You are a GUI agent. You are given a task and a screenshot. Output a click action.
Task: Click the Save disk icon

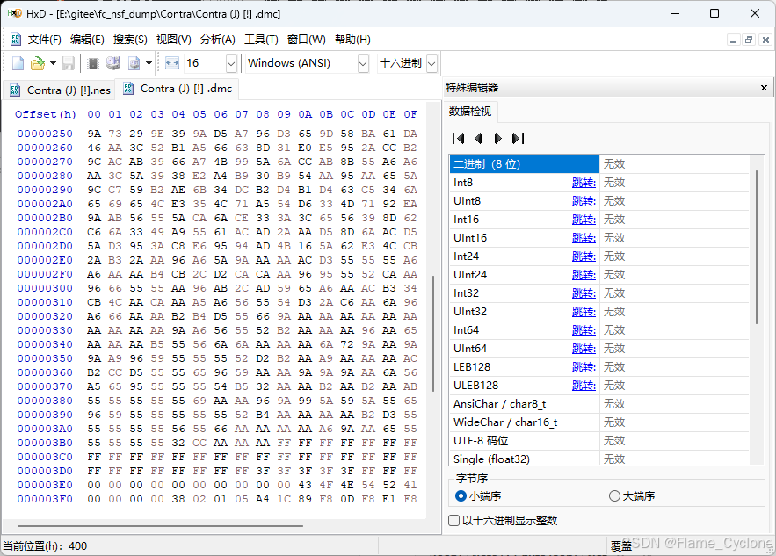point(68,63)
